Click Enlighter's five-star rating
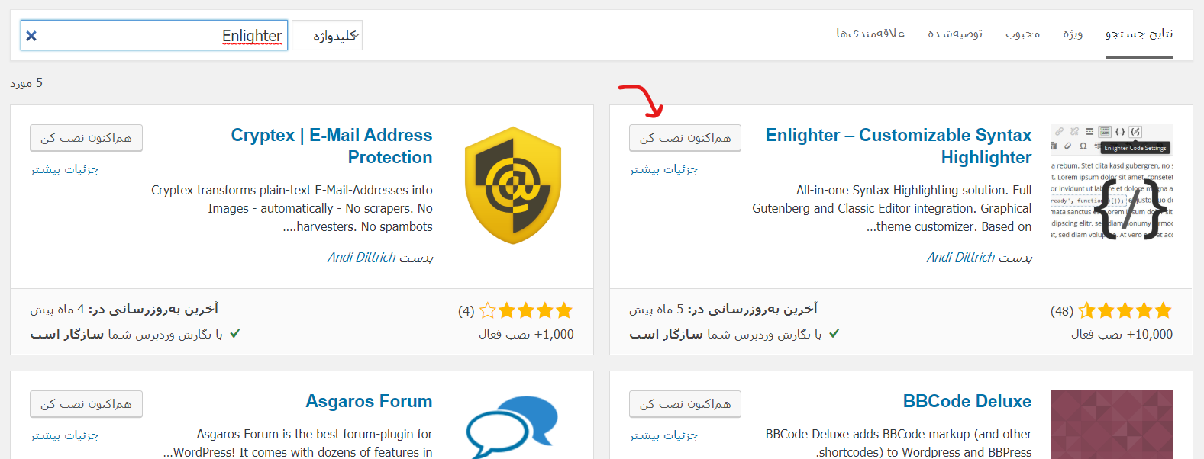 (1124, 310)
